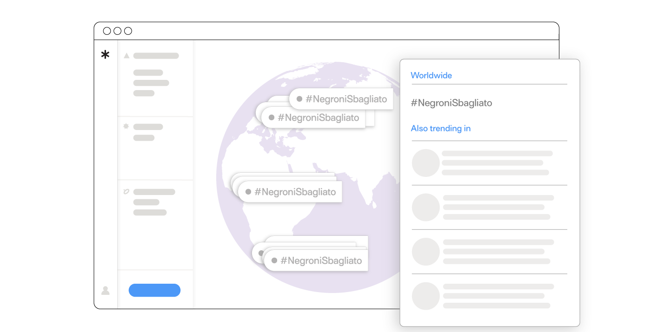Click the triangle icon in the first sidebar section

tap(126, 56)
